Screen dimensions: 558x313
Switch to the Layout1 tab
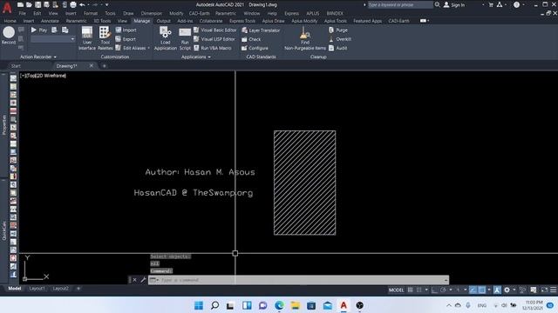37,289
